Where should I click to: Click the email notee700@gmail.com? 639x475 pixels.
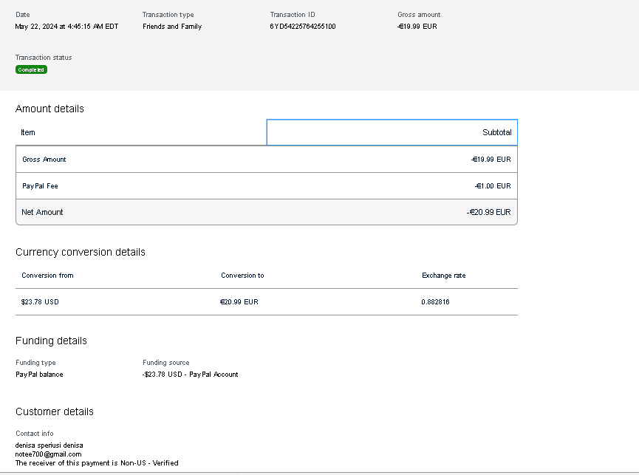pos(48,454)
